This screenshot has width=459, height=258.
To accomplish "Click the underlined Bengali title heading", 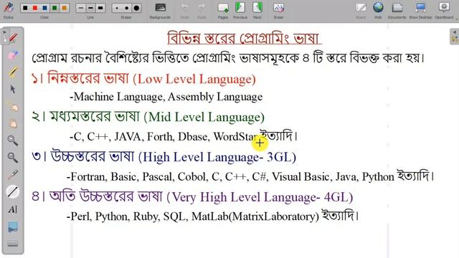I will 245,38.
